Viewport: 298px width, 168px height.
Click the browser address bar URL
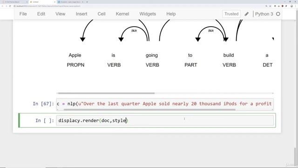click(x=48, y=6)
